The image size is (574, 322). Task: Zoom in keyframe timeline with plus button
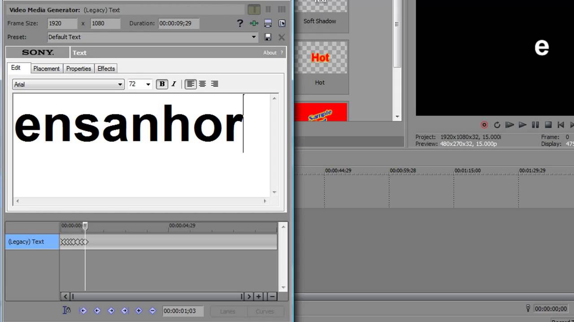(259, 296)
